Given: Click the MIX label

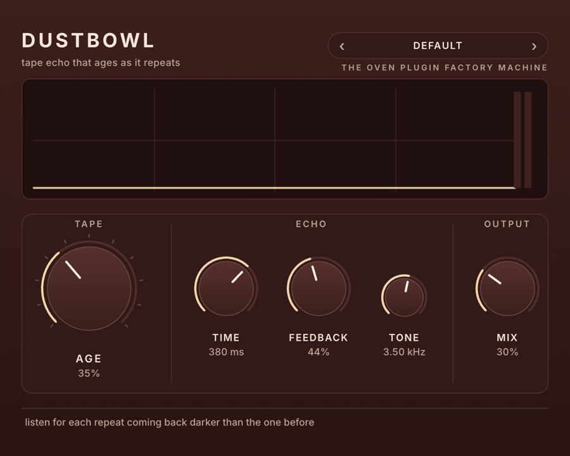Looking at the screenshot, I should tap(507, 338).
